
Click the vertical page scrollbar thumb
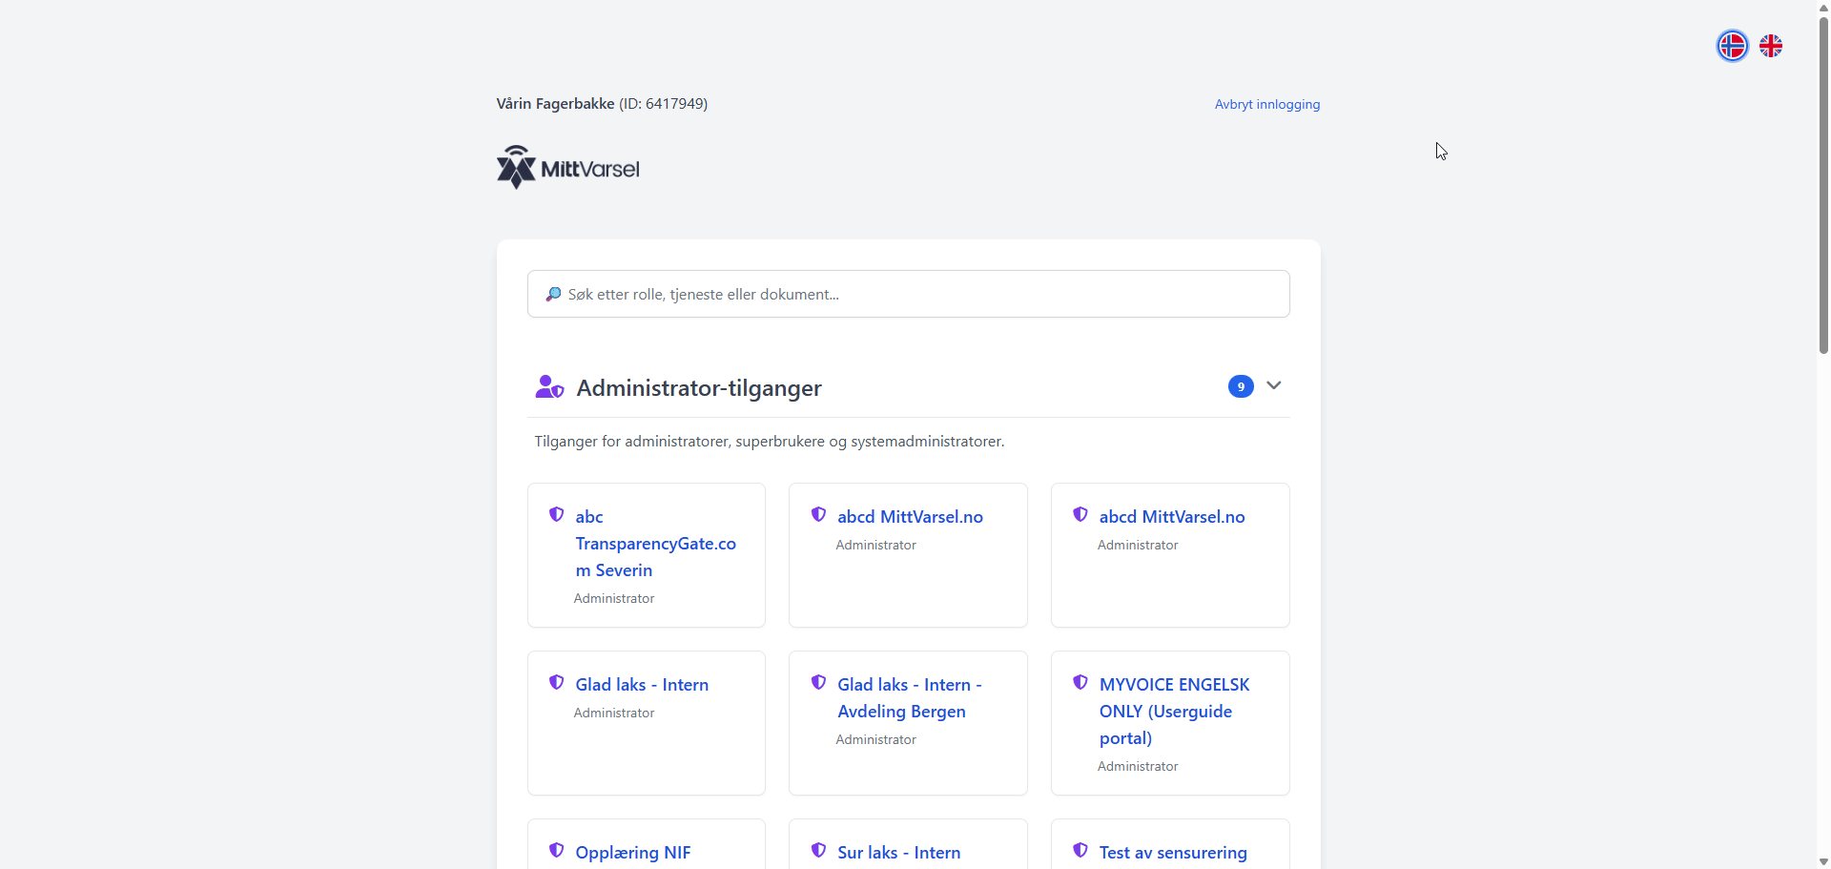(1823, 181)
